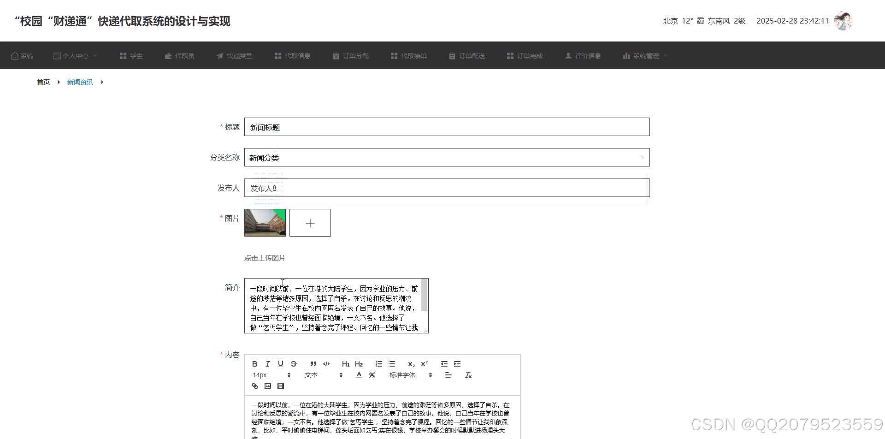Toggle bold formatting in the editor
885x439 pixels.
click(255, 364)
